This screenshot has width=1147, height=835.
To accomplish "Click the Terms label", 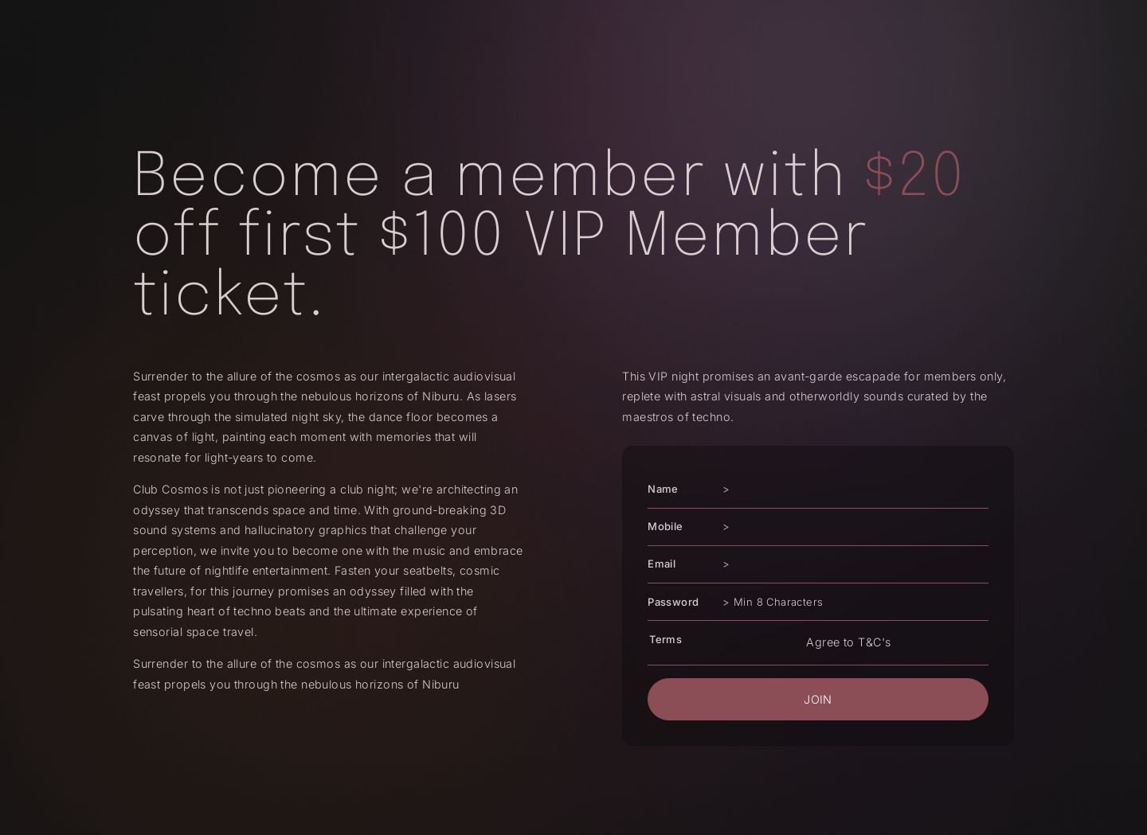I will [666, 640].
